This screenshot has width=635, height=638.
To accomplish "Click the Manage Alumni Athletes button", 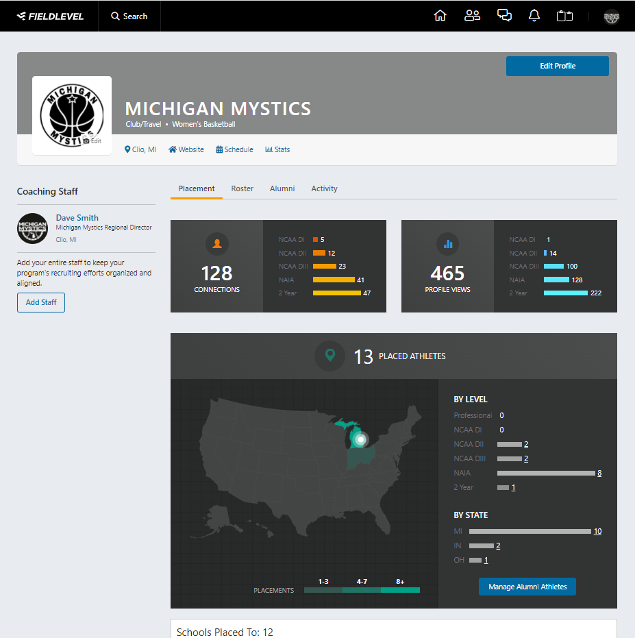I will [527, 587].
